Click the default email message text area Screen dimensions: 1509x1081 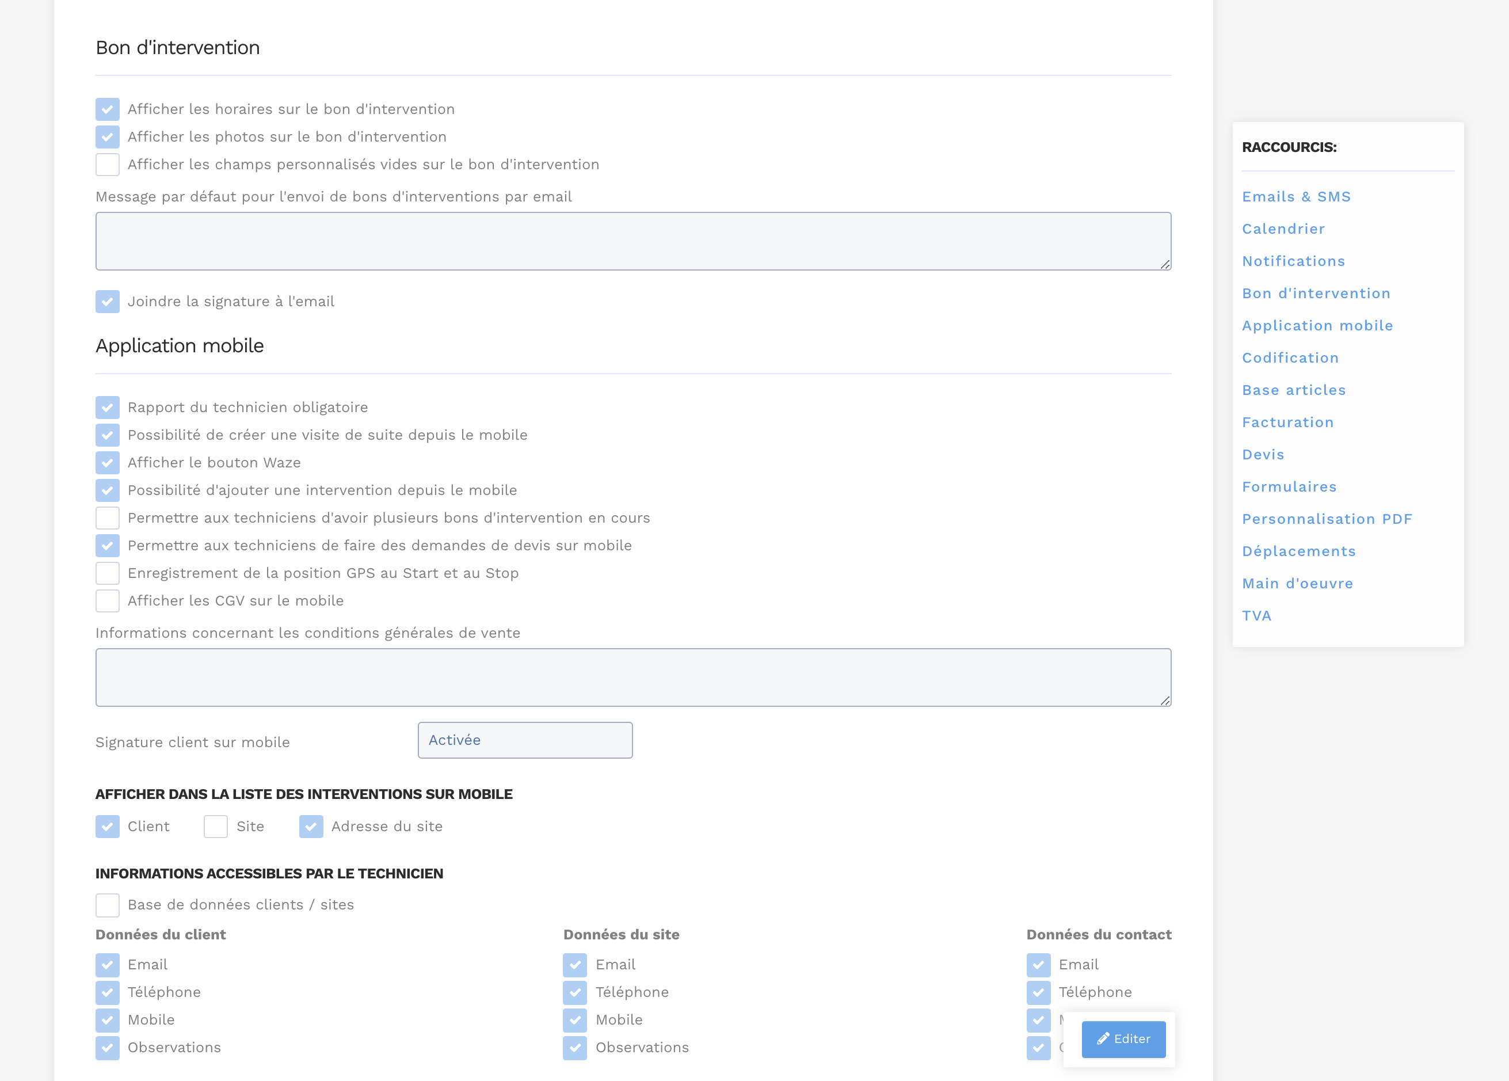[632, 241]
